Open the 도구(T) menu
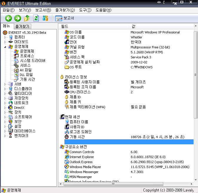Image resolution: width=198 pixels, height=193 pixels. click(x=85, y=10)
